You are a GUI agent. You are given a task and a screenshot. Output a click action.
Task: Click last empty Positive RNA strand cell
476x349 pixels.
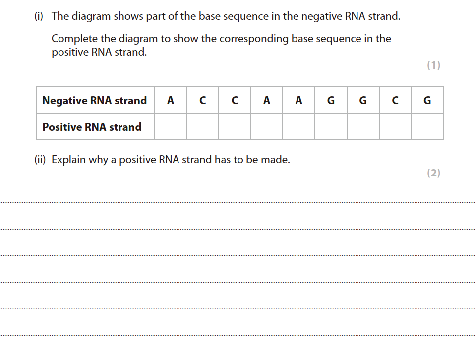click(x=427, y=127)
